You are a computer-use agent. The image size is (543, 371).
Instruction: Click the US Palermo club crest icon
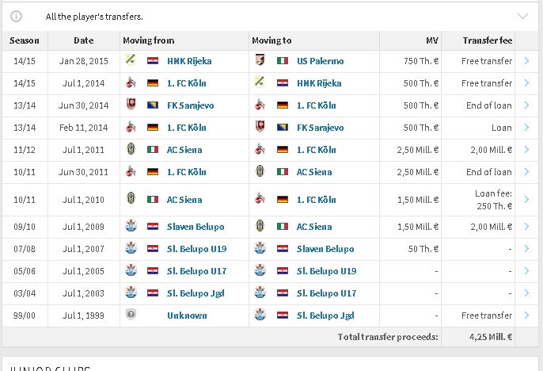point(260,60)
